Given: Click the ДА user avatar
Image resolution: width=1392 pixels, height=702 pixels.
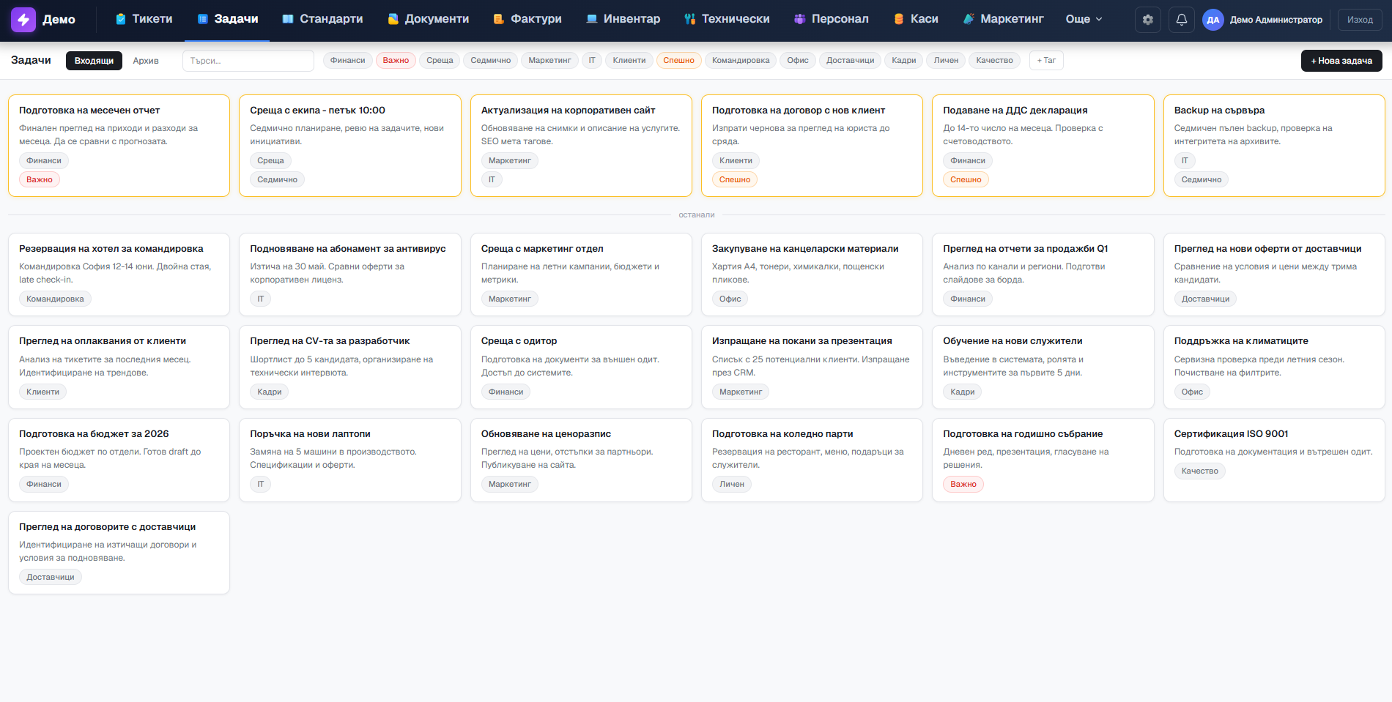Looking at the screenshot, I should [1213, 20].
